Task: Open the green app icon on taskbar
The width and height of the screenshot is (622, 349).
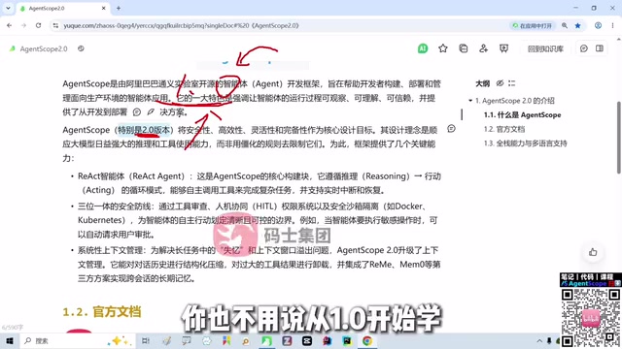Action: point(266,341)
